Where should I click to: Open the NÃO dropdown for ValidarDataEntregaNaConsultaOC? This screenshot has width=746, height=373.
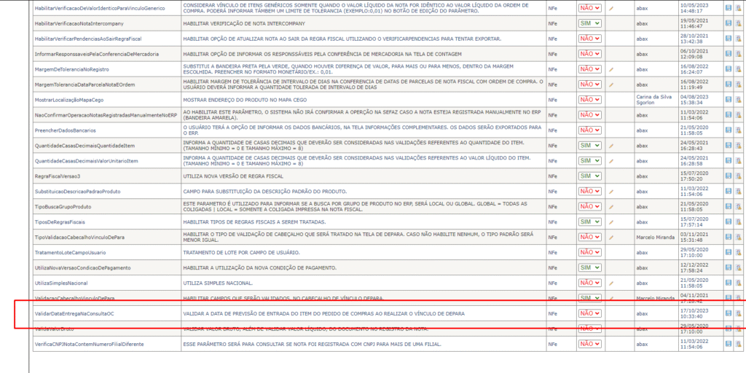(x=589, y=313)
